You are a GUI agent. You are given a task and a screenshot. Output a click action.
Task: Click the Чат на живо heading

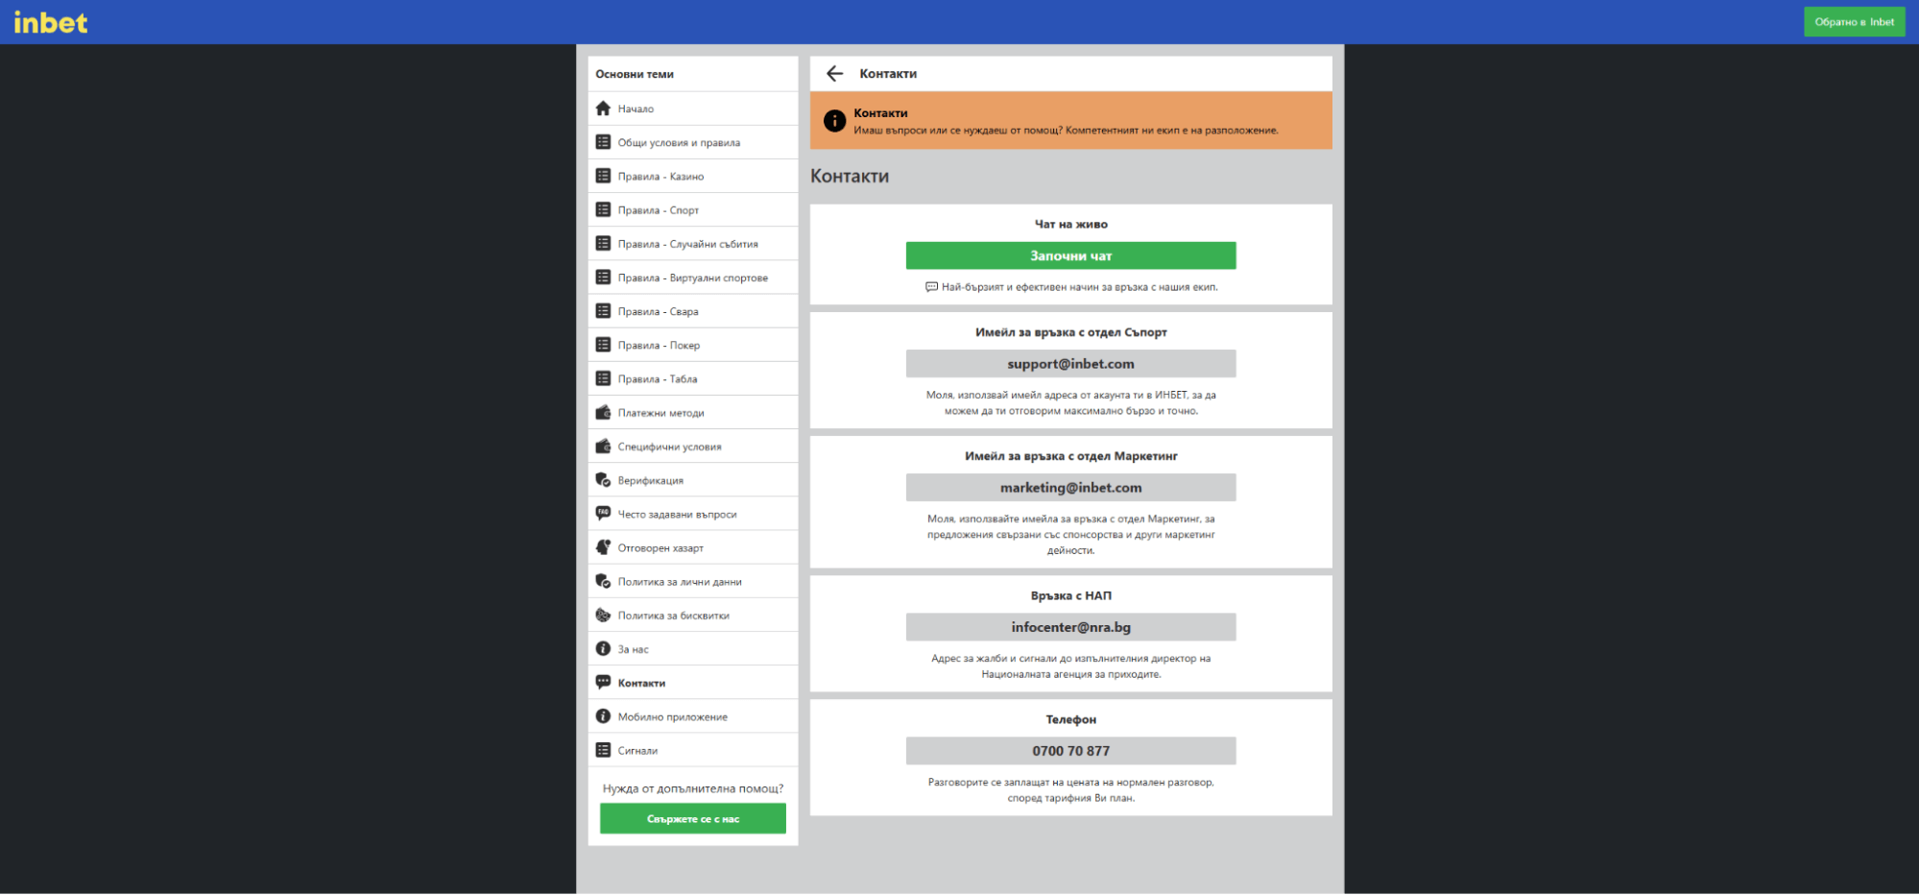pyautogui.click(x=1070, y=224)
